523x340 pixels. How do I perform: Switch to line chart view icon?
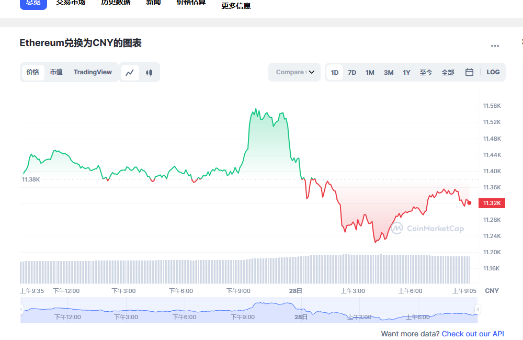click(130, 72)
